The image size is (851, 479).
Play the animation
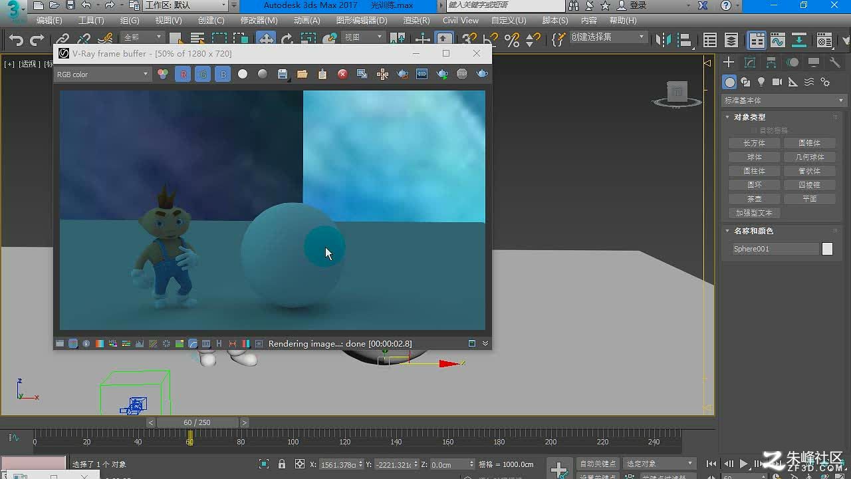coord(744,464)
